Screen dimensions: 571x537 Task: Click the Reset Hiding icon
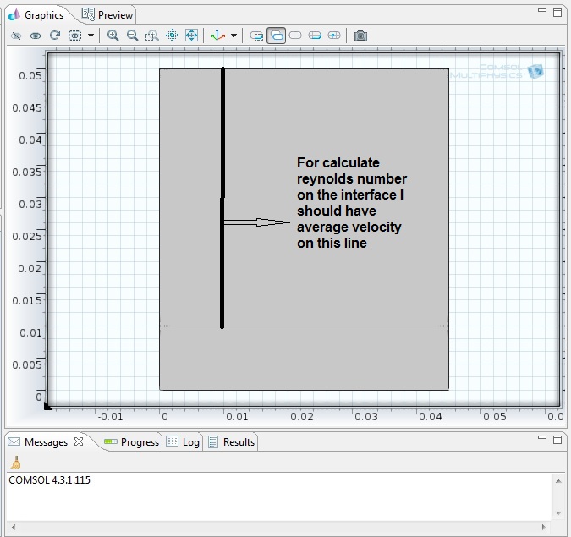[x=55, y=36]
